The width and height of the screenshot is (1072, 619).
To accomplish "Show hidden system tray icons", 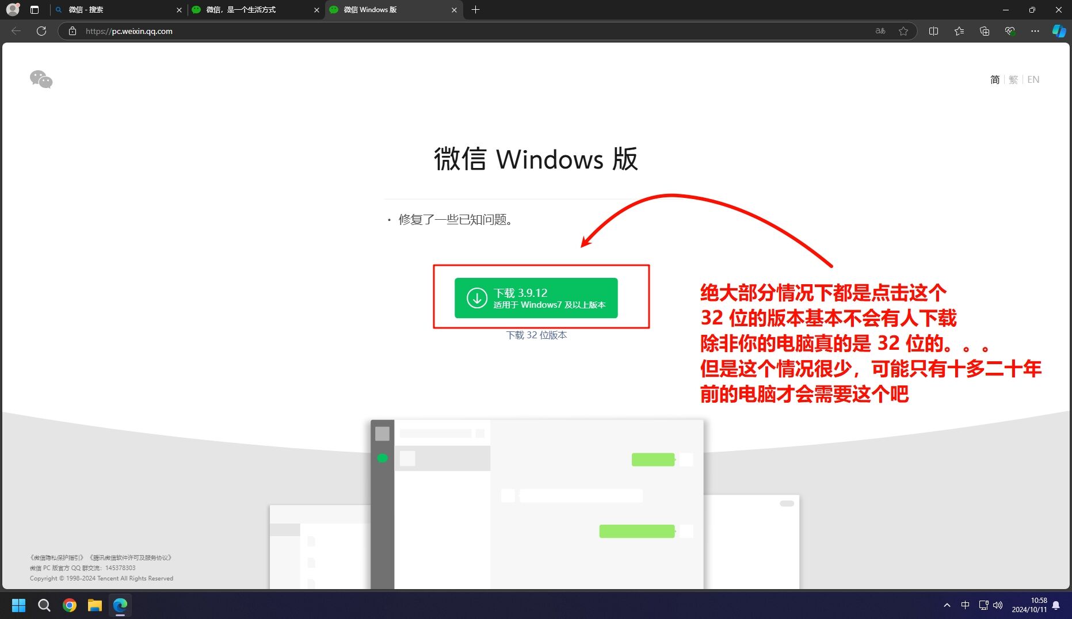I will click(947, 605).
